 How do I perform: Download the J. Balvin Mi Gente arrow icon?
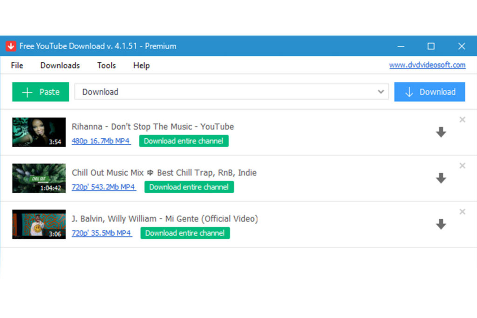coord(441,224)
